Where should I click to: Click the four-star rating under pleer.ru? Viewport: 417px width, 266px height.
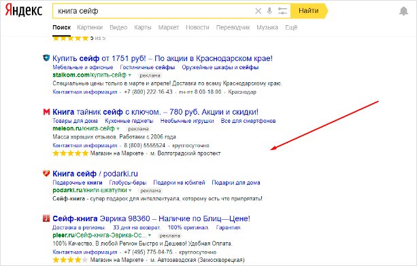pyautogui.click(x=70, y=260)
